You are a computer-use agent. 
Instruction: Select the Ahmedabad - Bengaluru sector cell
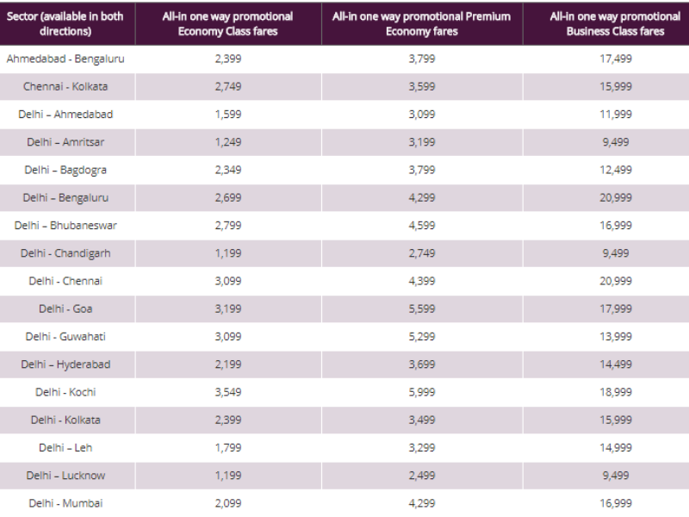pos(65,59)
